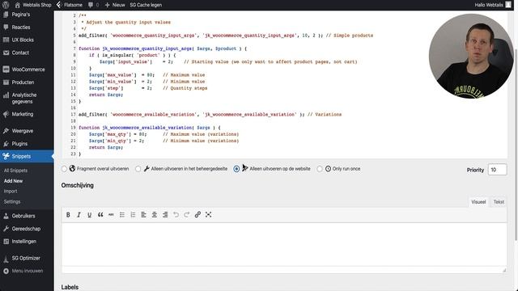
Task: Click code line with 'step'
Action: click(x=148, y=88)
